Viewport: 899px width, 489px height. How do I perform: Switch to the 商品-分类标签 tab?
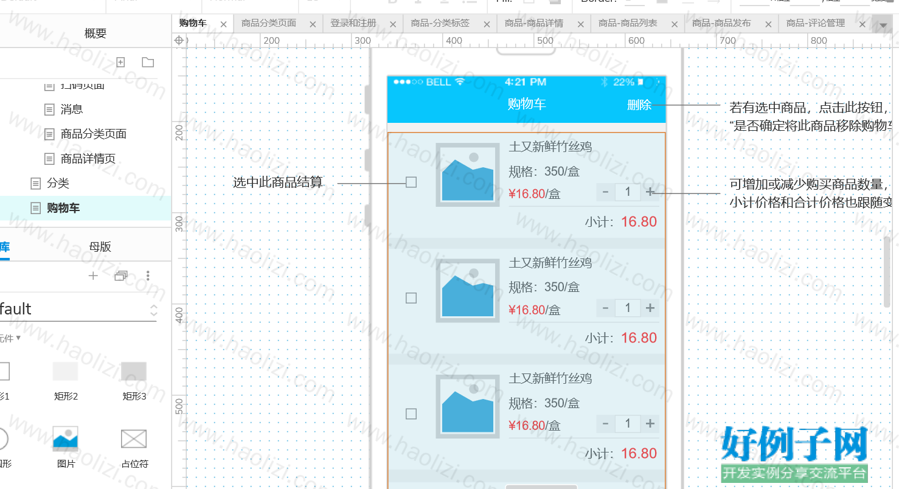pyautogui.click(x=440, y=24)
